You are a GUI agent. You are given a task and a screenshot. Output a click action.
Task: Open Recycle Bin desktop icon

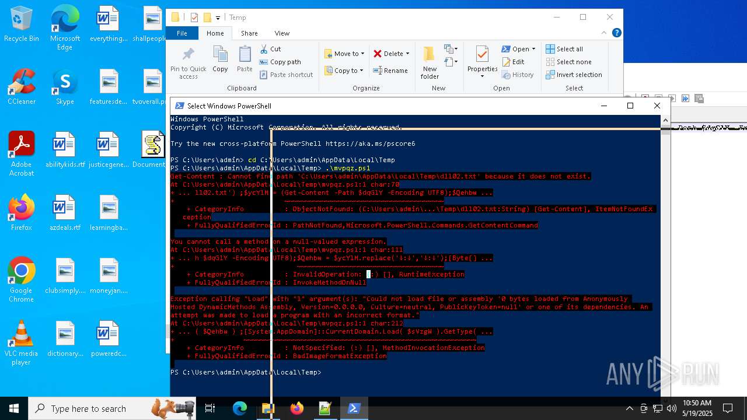[x=22, y=24]
